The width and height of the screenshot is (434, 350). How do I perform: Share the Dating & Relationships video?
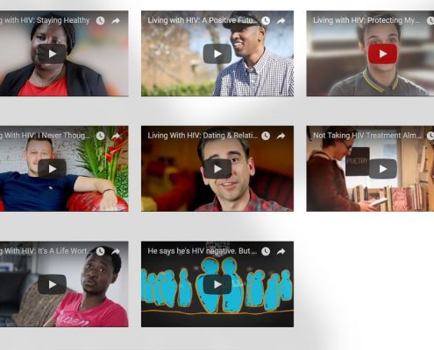pyautogui.click(x=281, y=136)
